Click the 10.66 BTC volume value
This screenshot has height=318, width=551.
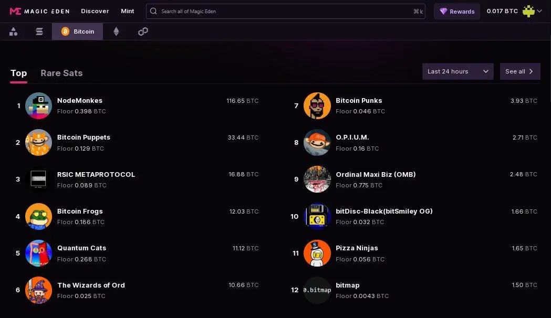pyautogui.click(x=244, y=285)
